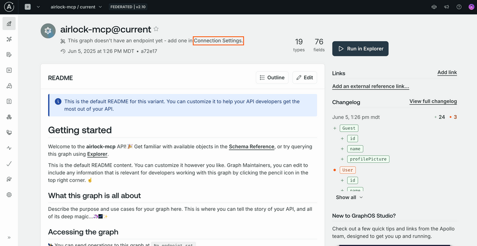Screen dimensions: 477x246
Task: Open the graph settings gear in sidebar
Action: pos(9,195)
